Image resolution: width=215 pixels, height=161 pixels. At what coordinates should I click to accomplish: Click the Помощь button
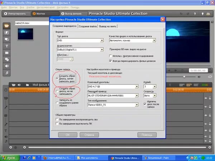[x=147, y=135]
